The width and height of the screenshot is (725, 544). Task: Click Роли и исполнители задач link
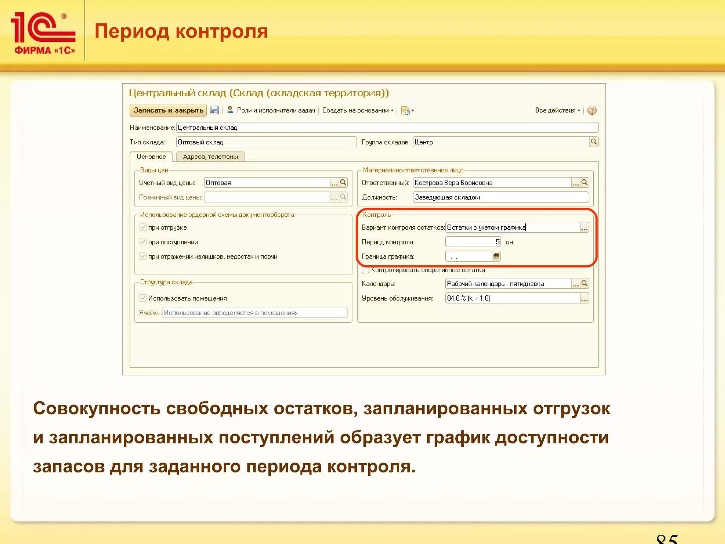(x=276, y=110)
